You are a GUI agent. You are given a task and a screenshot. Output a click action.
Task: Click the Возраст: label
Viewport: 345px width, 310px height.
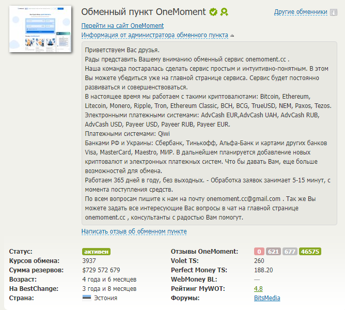click(23, 280)
